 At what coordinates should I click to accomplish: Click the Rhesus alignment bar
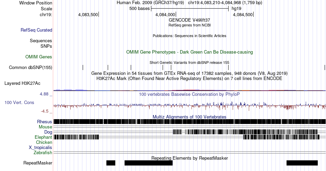tap(189, 122)
